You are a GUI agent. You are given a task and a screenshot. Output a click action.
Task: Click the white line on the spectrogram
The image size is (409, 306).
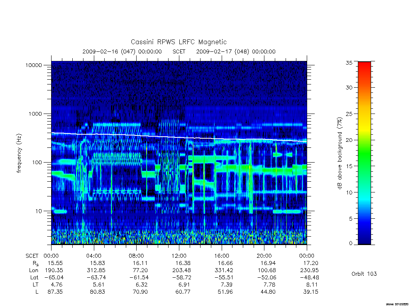(179, 137)
